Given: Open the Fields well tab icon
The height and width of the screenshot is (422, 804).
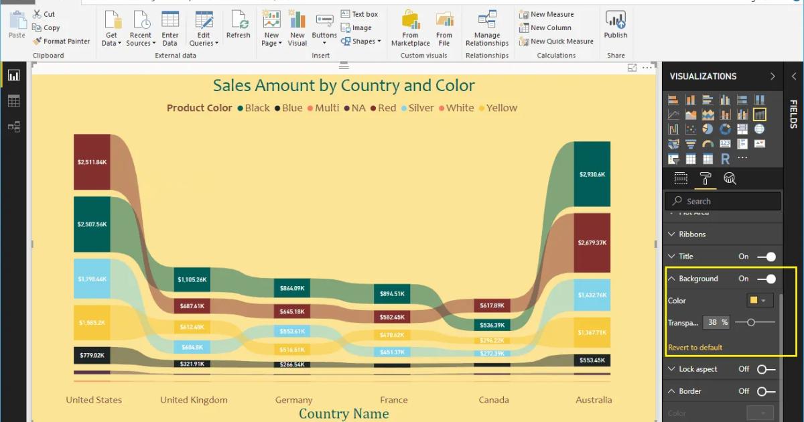Looking at the screenshot, I should click(x=681, y=178).
